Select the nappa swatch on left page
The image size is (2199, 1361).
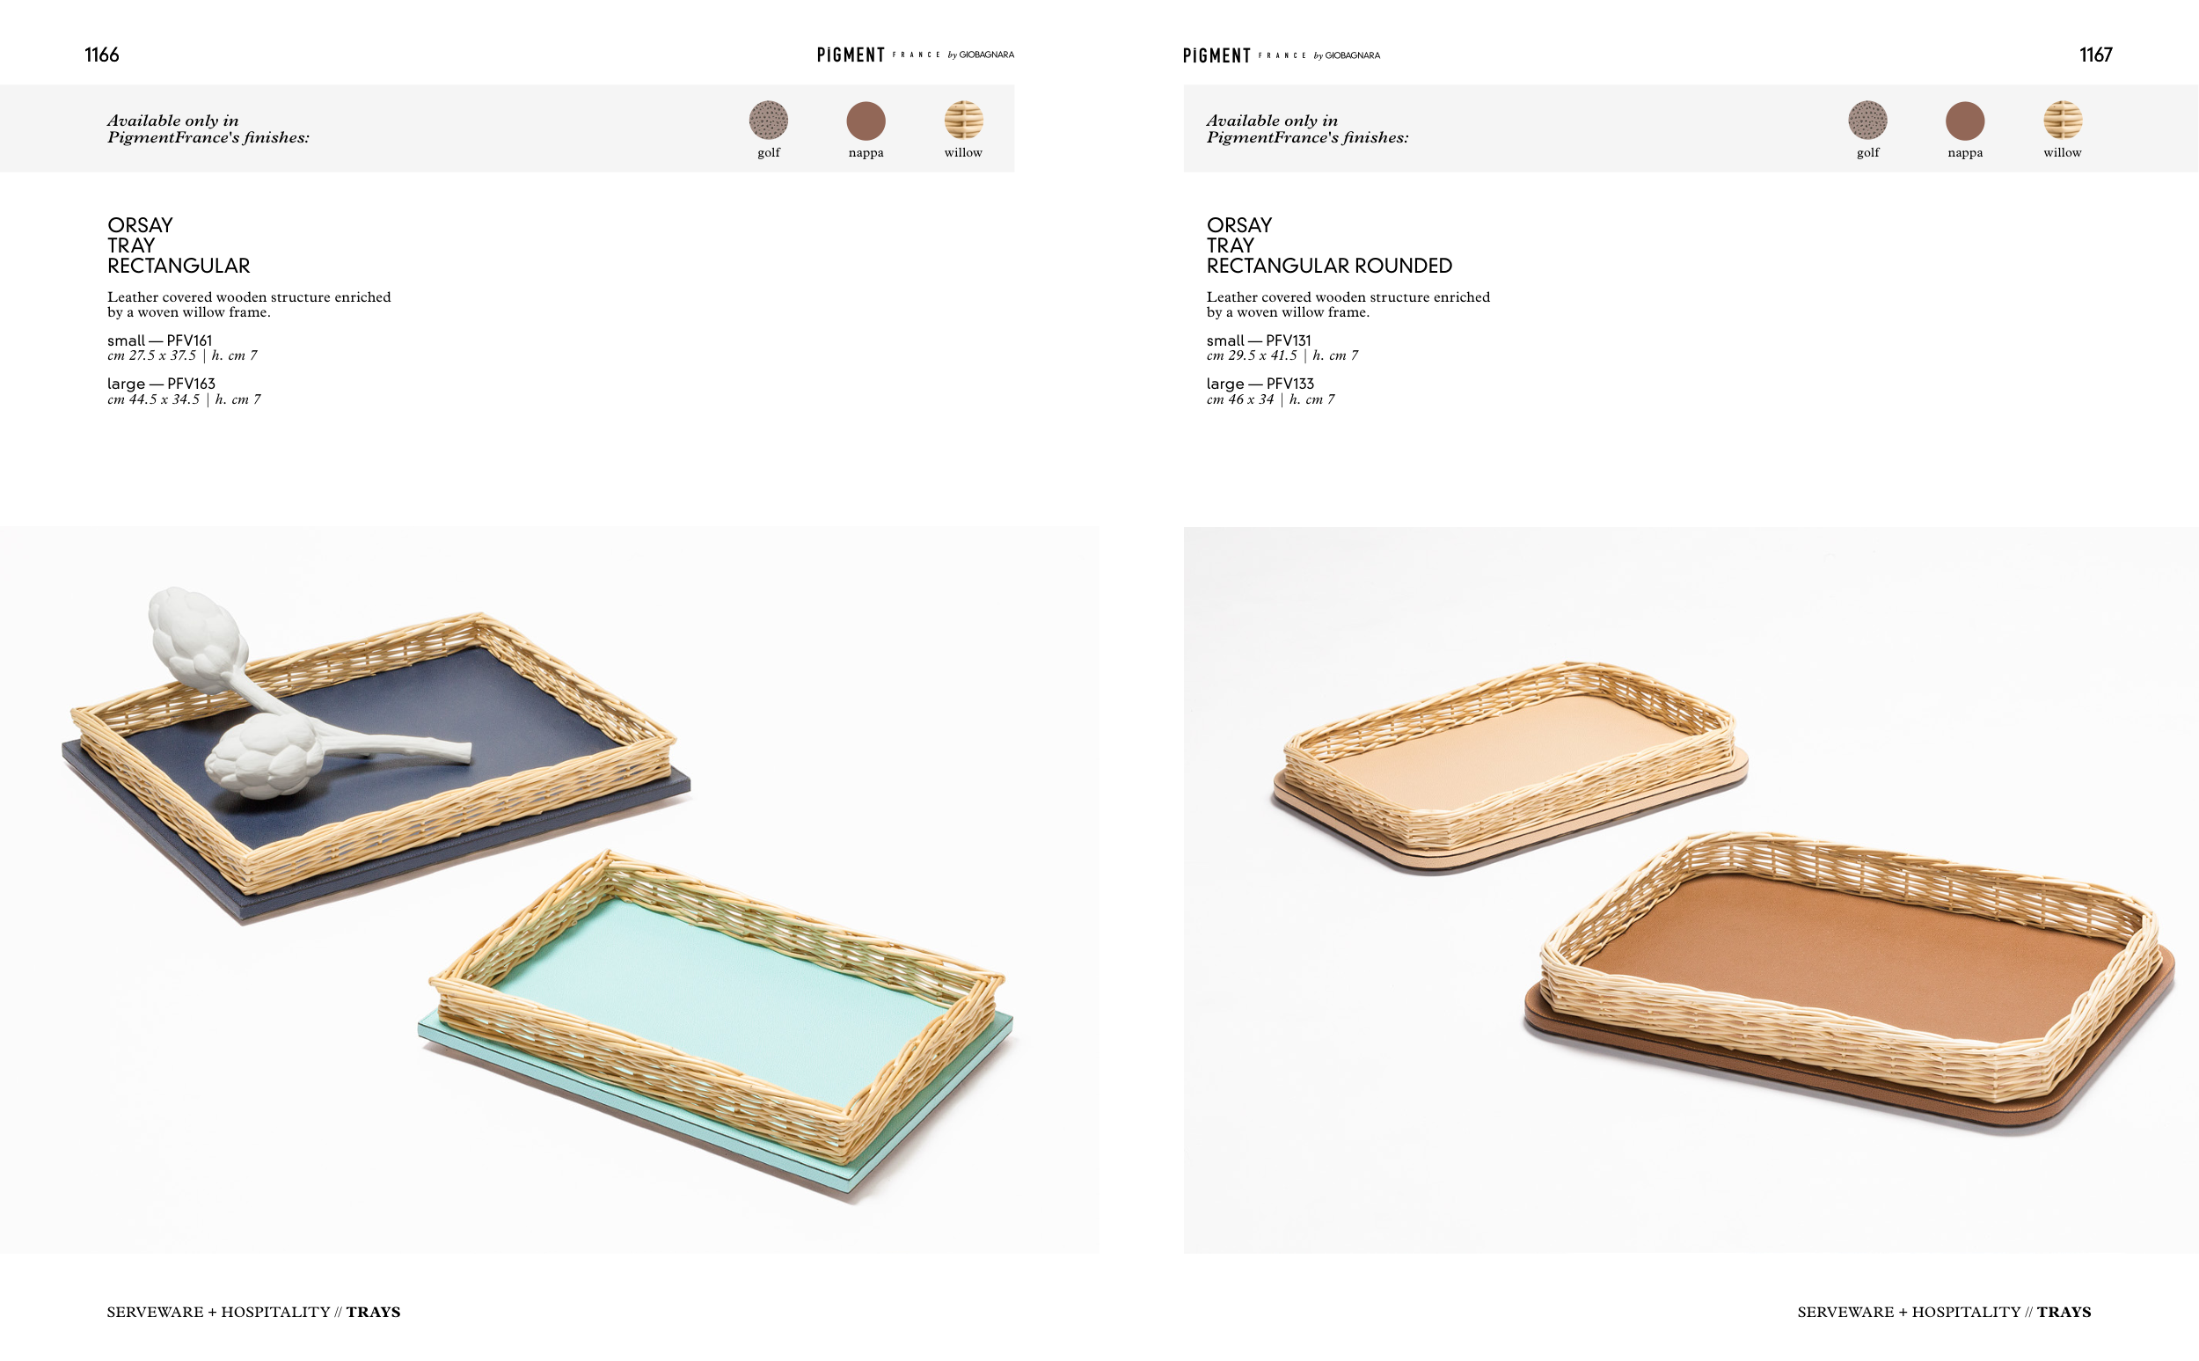click(x=866, y=121)
